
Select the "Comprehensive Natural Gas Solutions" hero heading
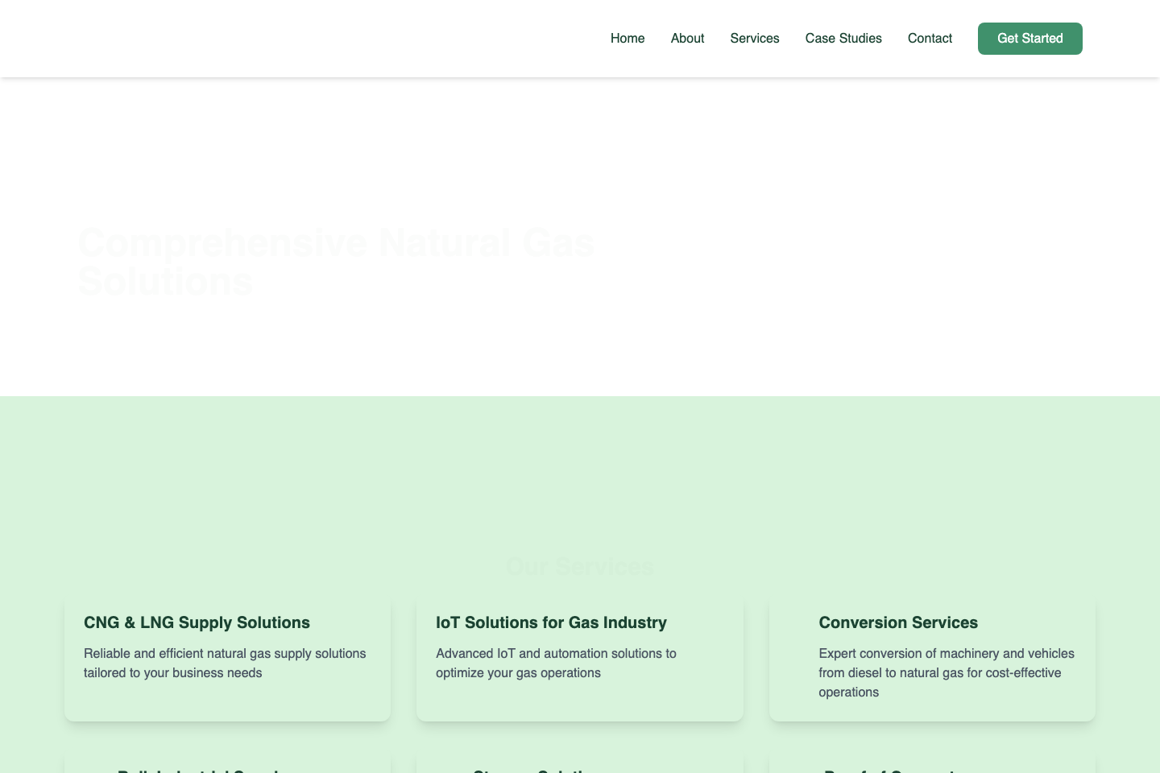coord(337,262)
